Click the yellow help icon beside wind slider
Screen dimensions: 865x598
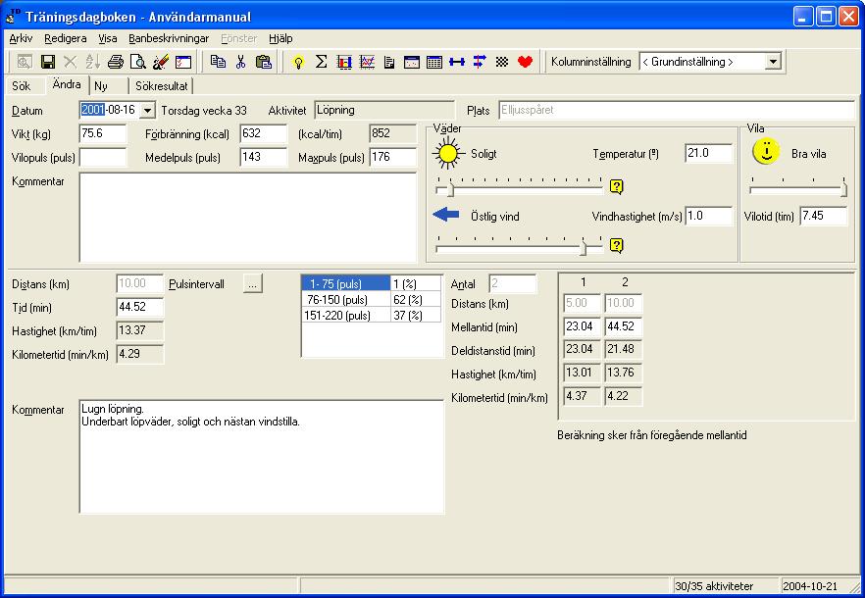616,245
